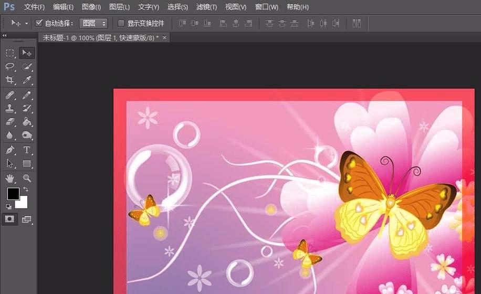Click the Move tool icon in options bar

[16, 23]
